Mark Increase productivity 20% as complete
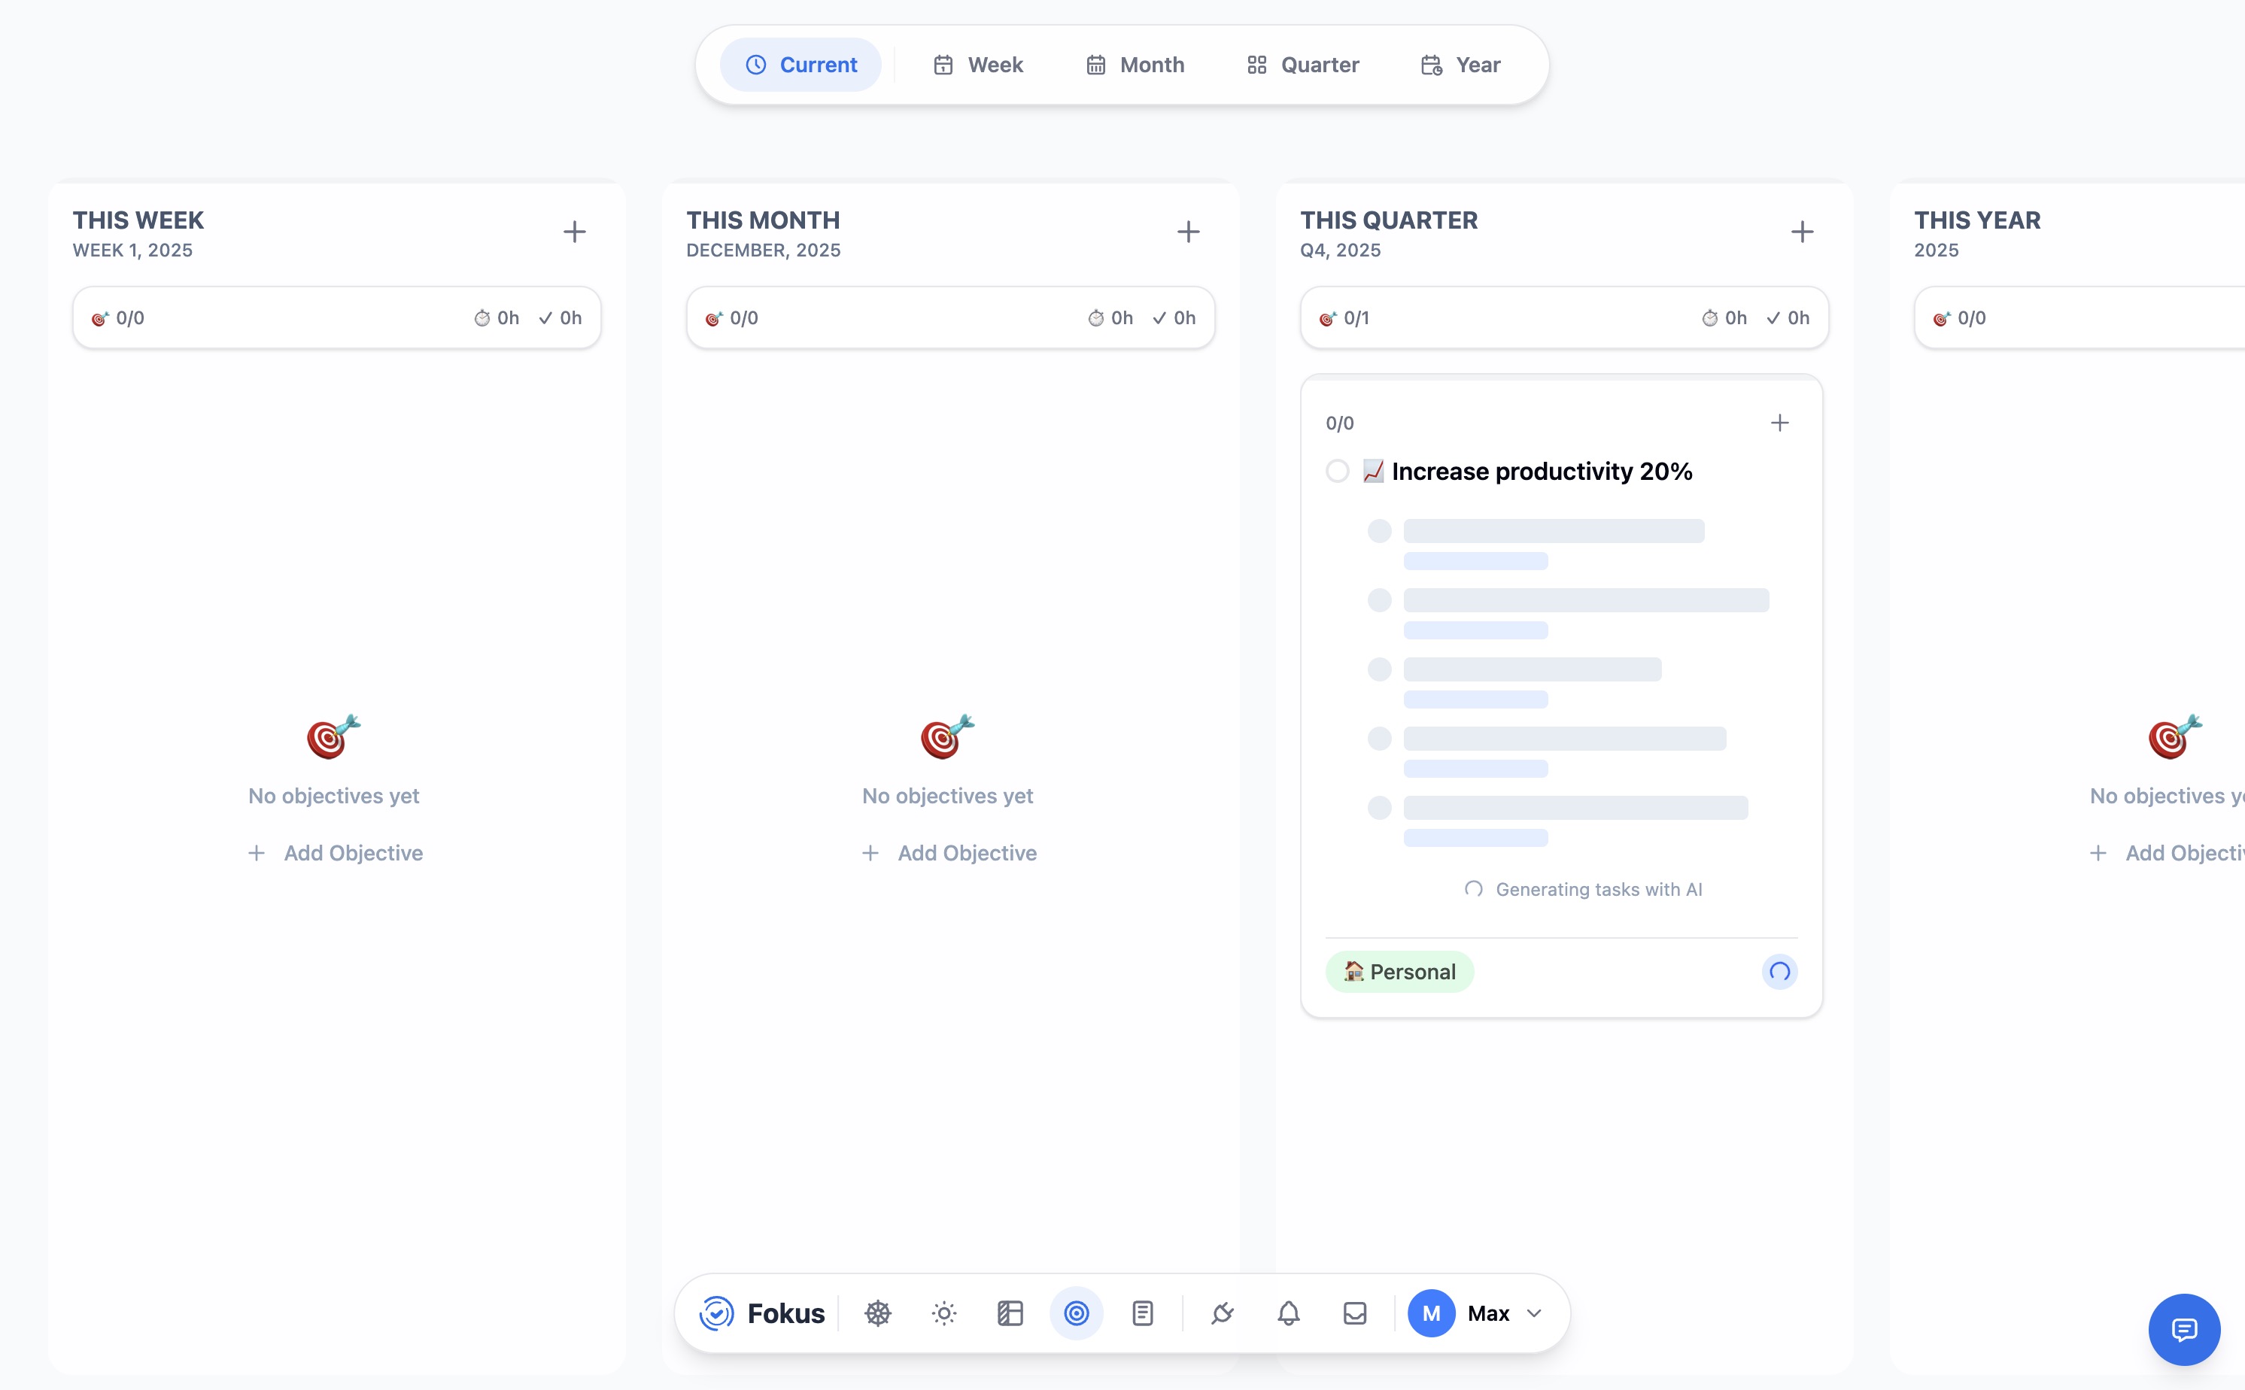Viewport: 2245px width, 1390px height. [x=1338, y=471]
